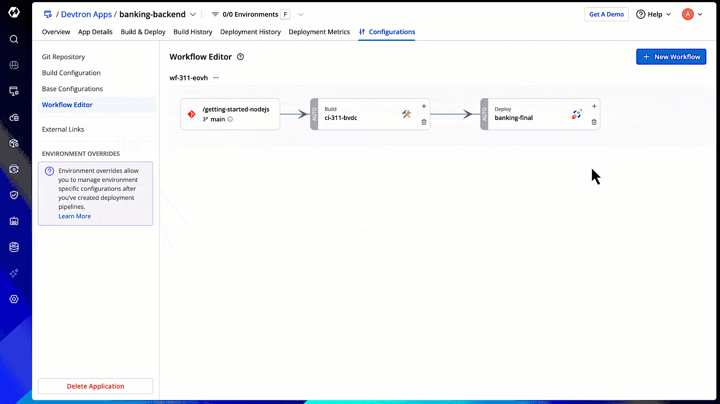The width and height of the screenshot is (720, 404).
Task: Select Build Configuration in the side menu
Action: [x=71, y=73]
